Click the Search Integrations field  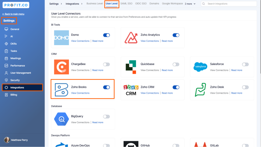(229, 4)
